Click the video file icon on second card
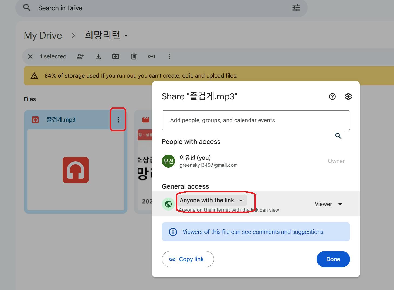 (146, 120)
